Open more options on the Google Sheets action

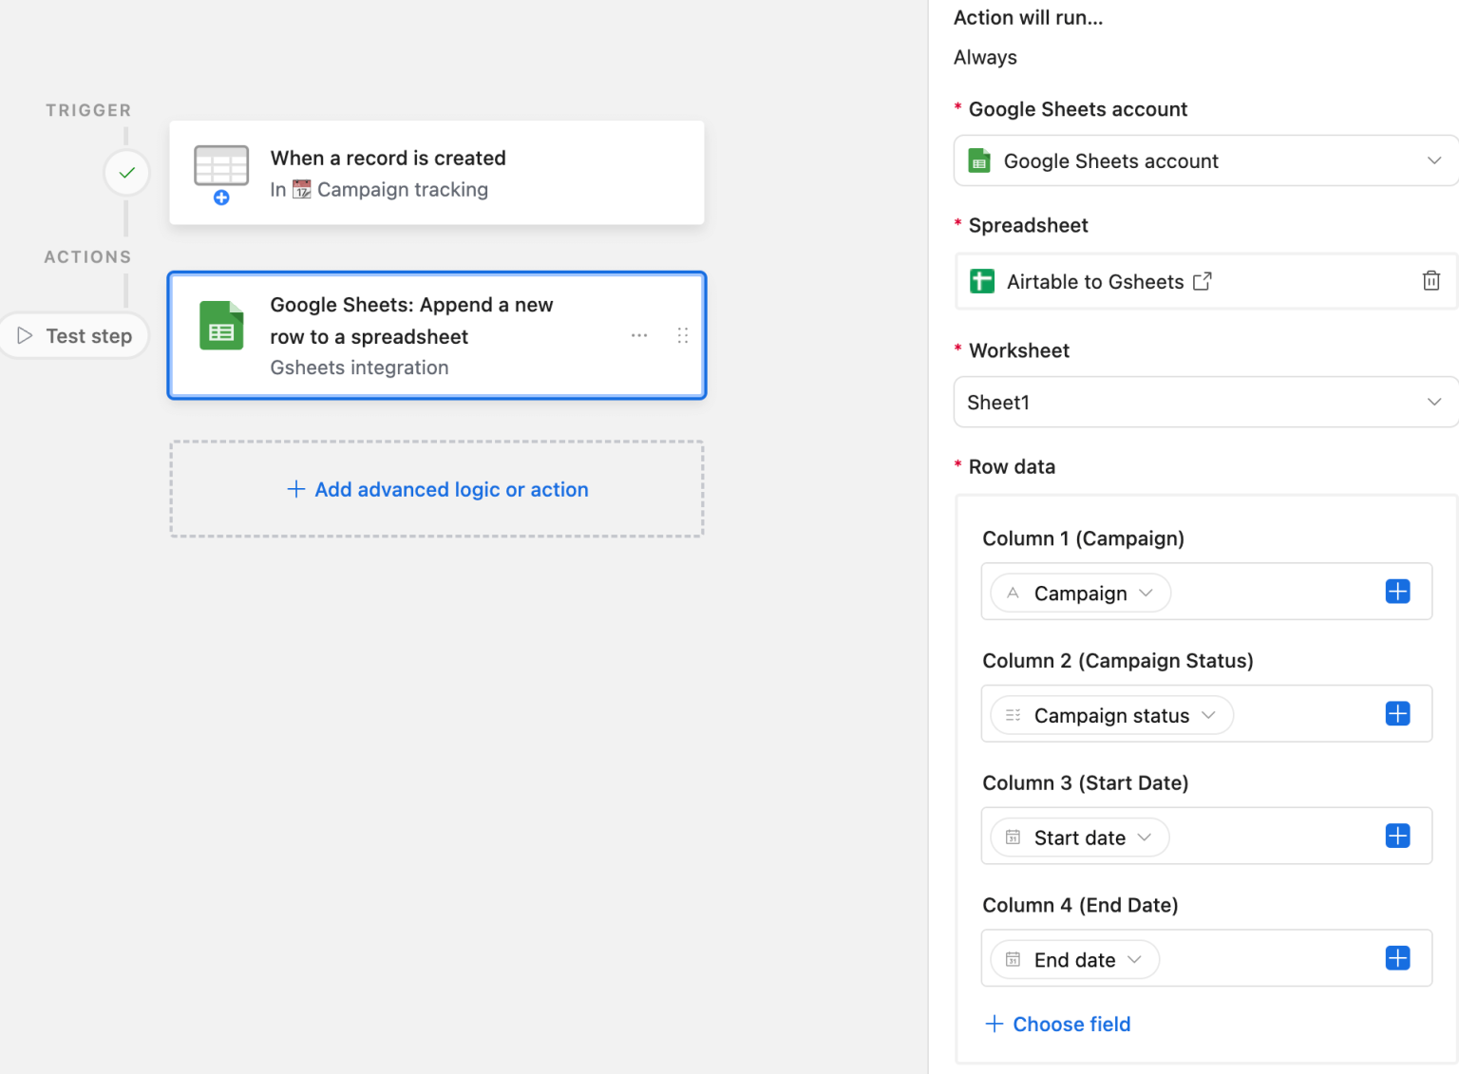638,335
